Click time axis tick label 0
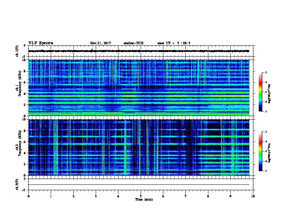This screenshot has width=285, height=220. 28,196
